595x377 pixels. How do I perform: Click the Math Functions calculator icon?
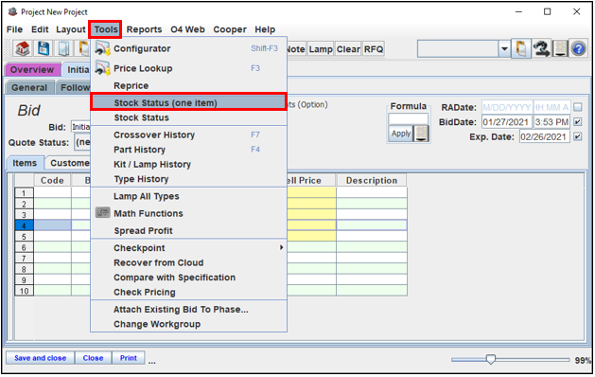tap(102, 212)
